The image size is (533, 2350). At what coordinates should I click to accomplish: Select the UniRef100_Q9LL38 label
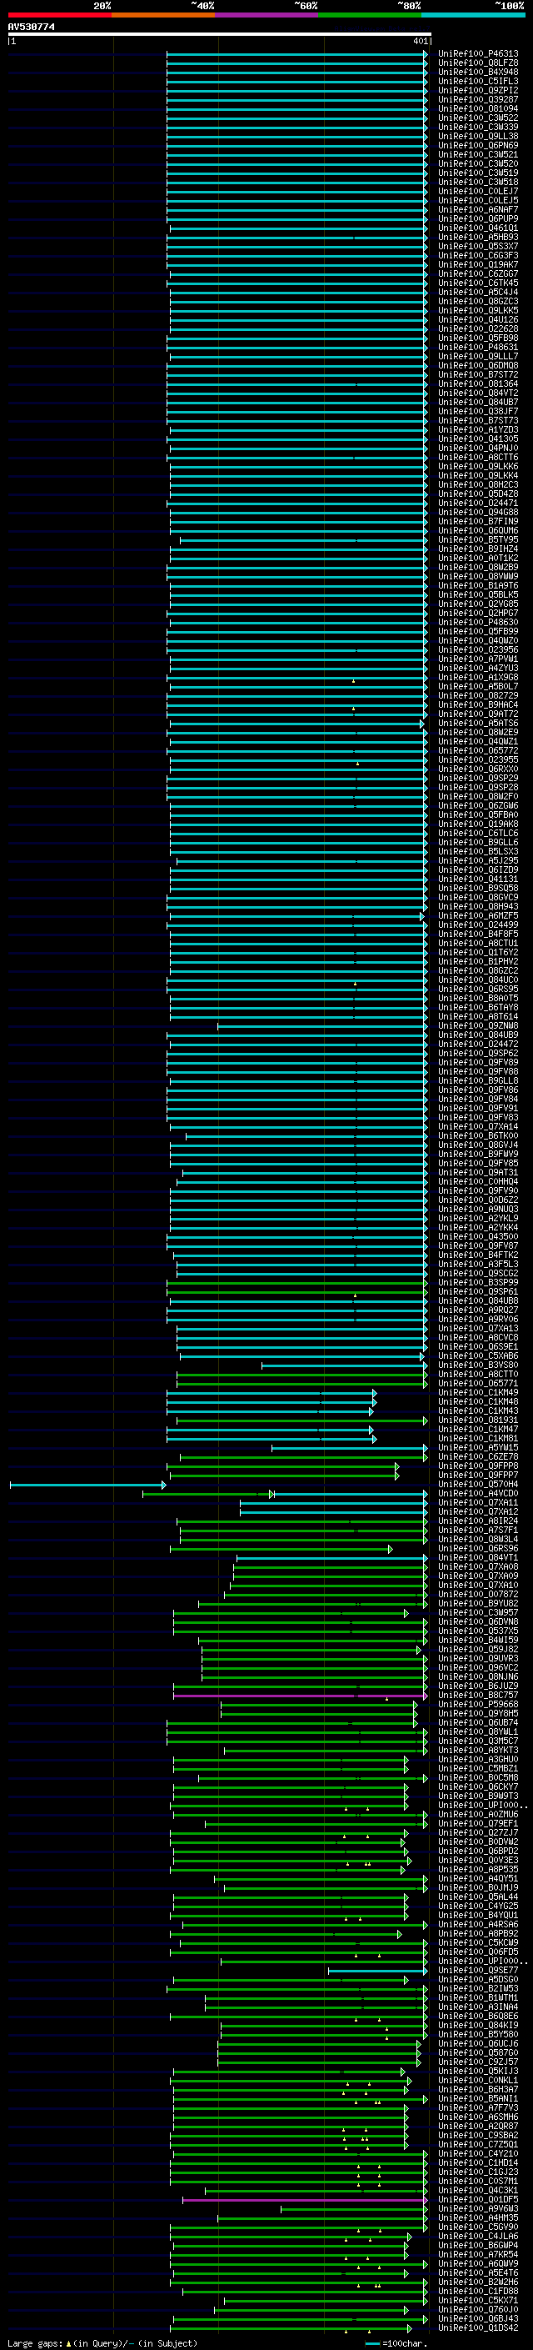(477, 136)
